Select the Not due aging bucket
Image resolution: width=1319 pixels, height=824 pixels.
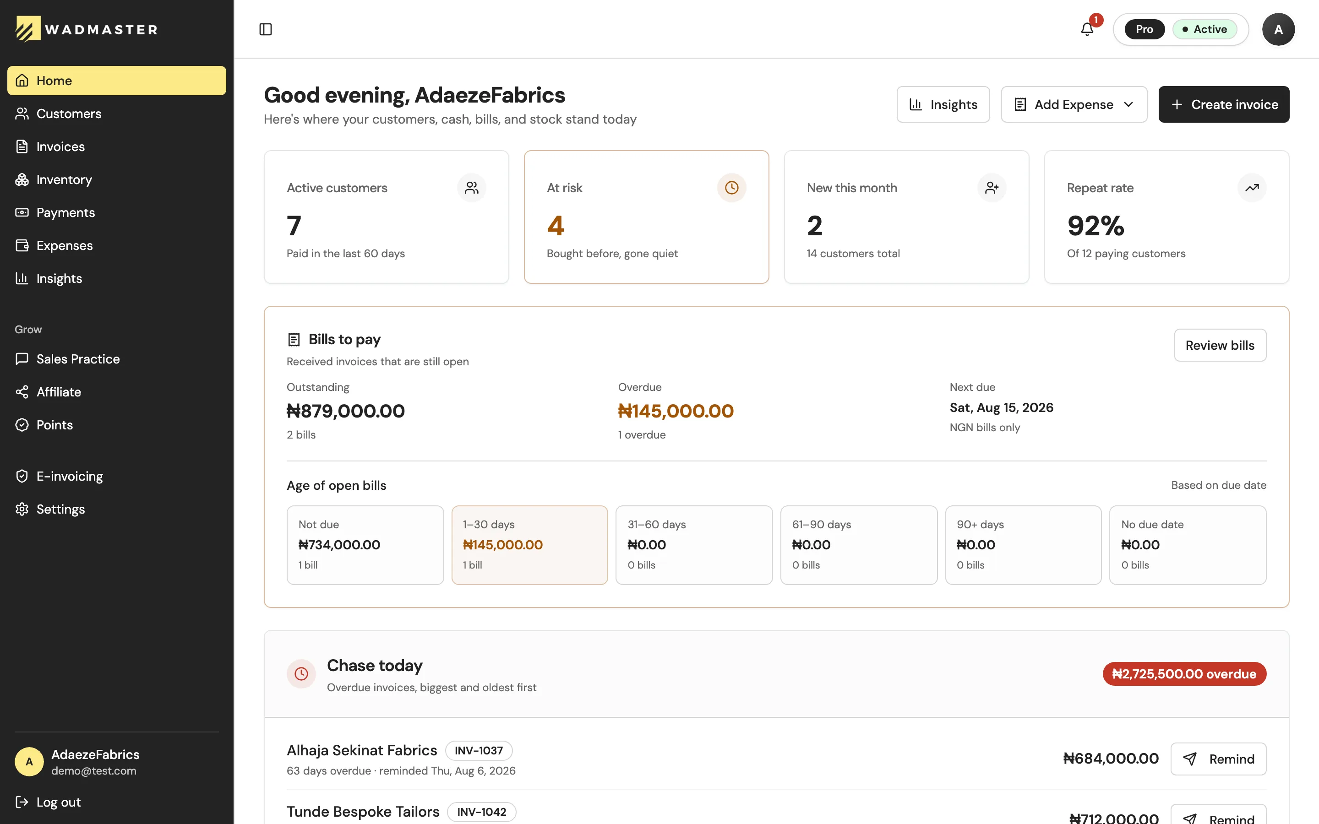coord(365,545)
